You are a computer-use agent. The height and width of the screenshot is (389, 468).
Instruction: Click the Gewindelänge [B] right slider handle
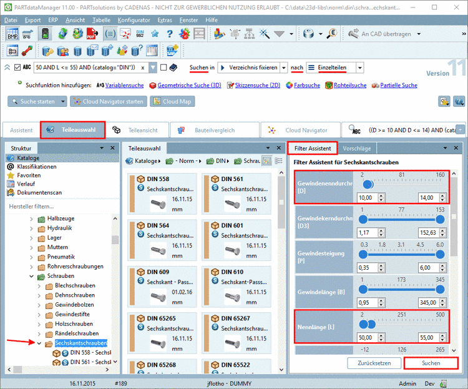440,289
